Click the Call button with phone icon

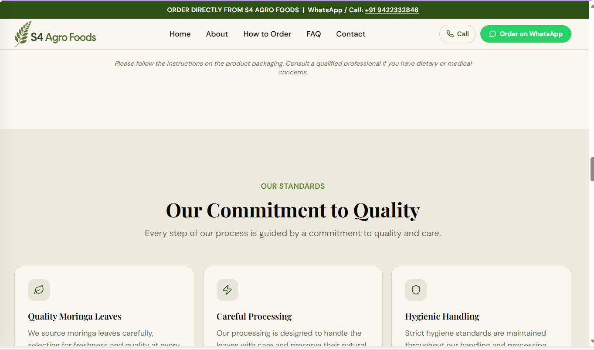[458, 34]
